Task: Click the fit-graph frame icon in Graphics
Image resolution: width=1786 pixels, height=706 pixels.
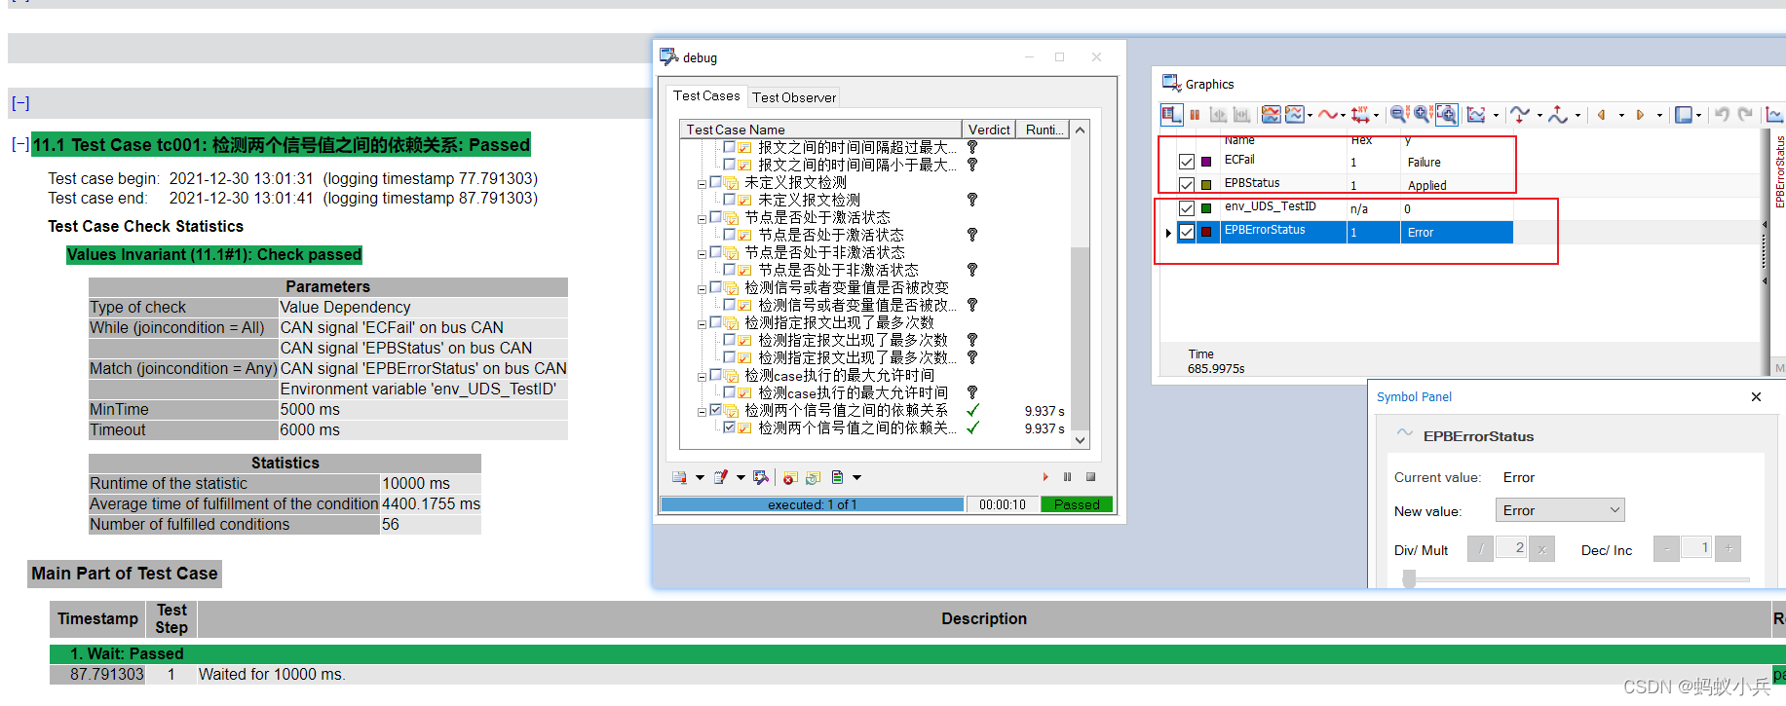Action: tap(1476, 115)
